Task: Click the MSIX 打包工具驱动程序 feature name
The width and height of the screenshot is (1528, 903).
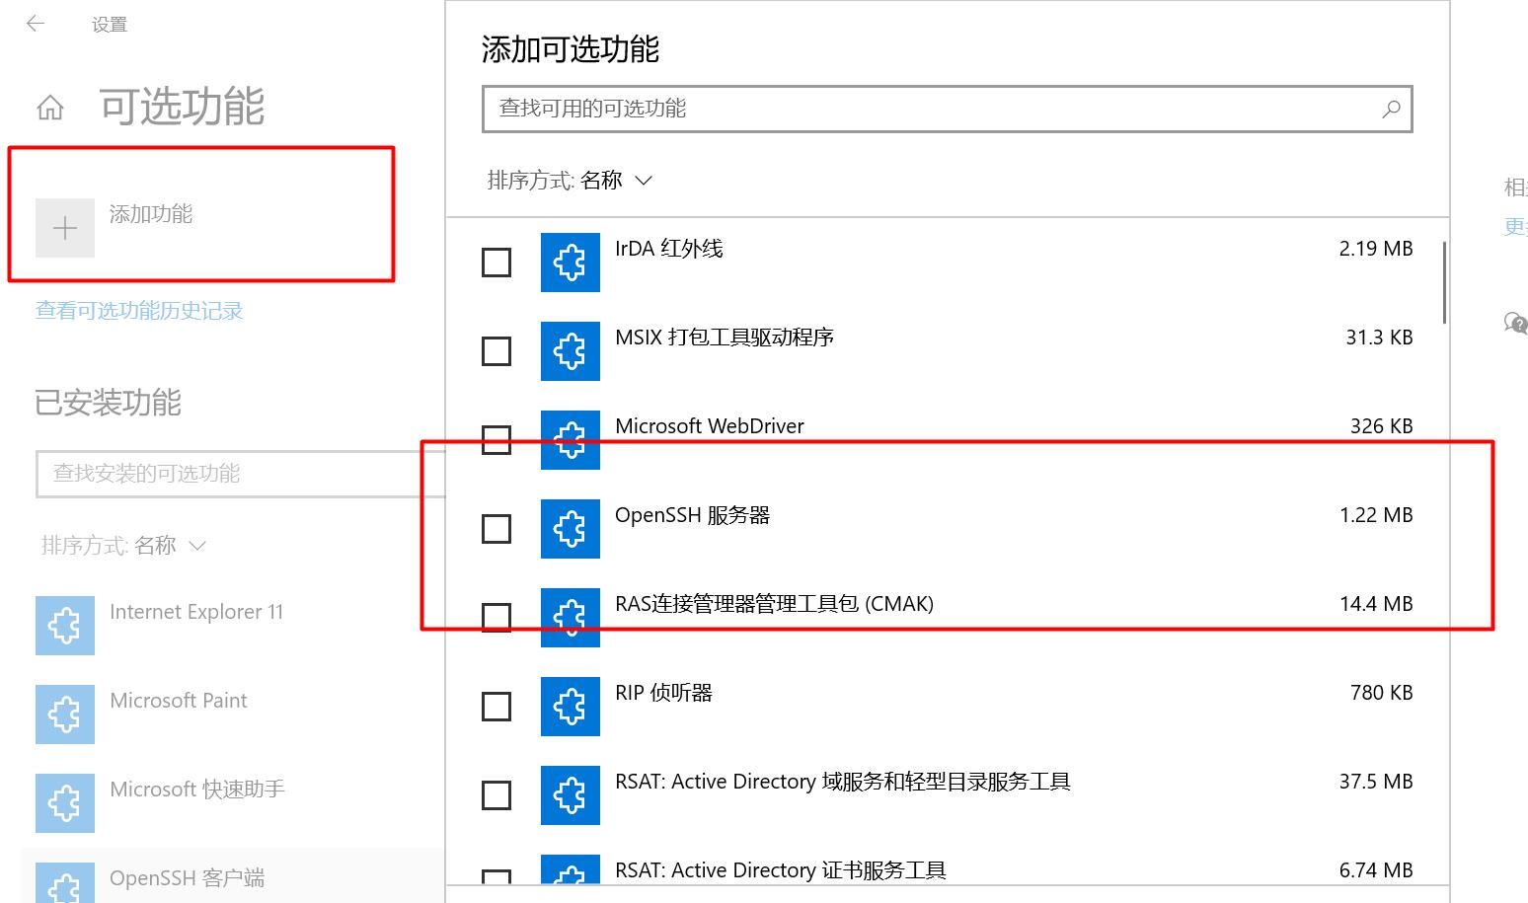Action: [725, 338]
